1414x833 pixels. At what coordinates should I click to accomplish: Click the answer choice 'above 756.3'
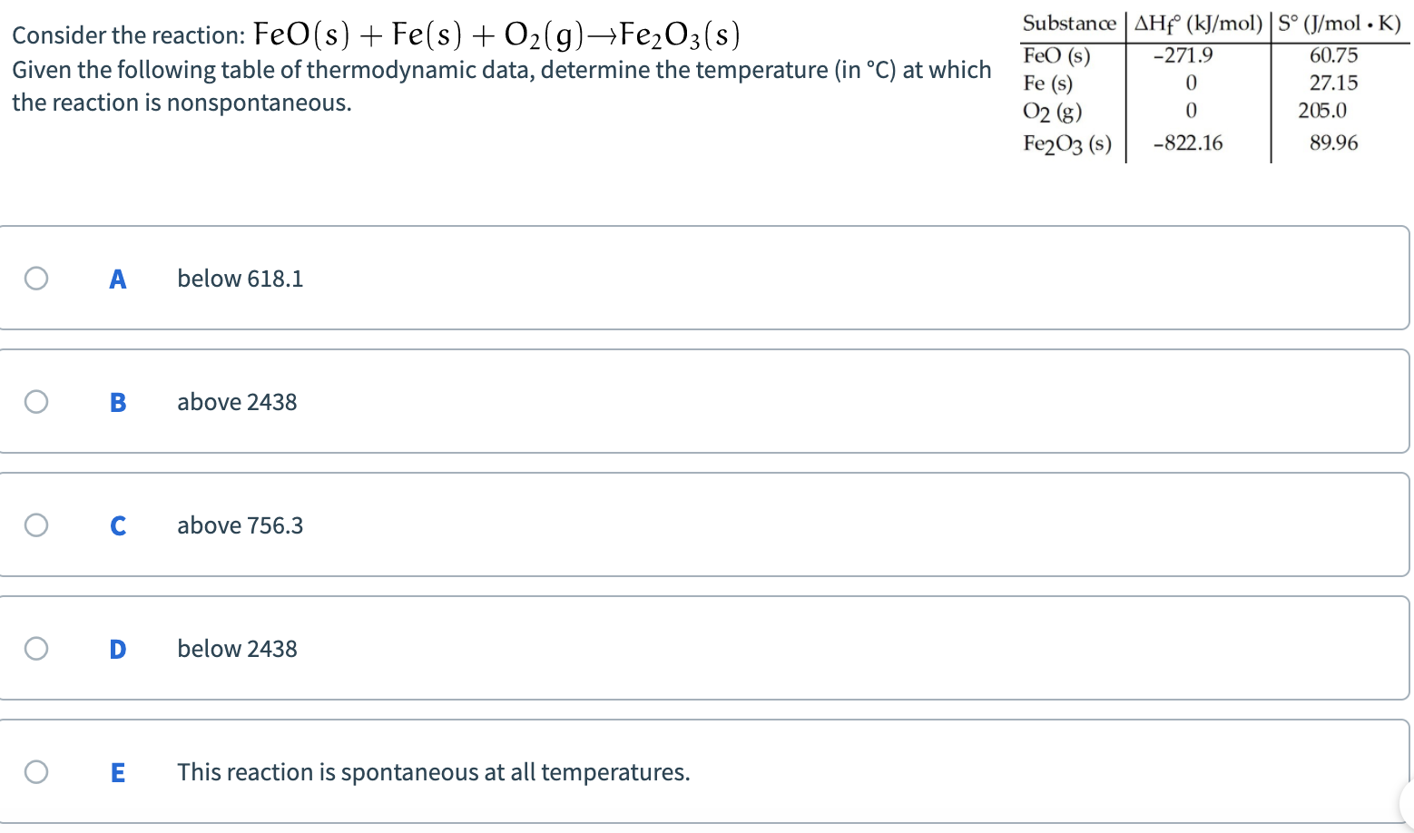point(240,524)
